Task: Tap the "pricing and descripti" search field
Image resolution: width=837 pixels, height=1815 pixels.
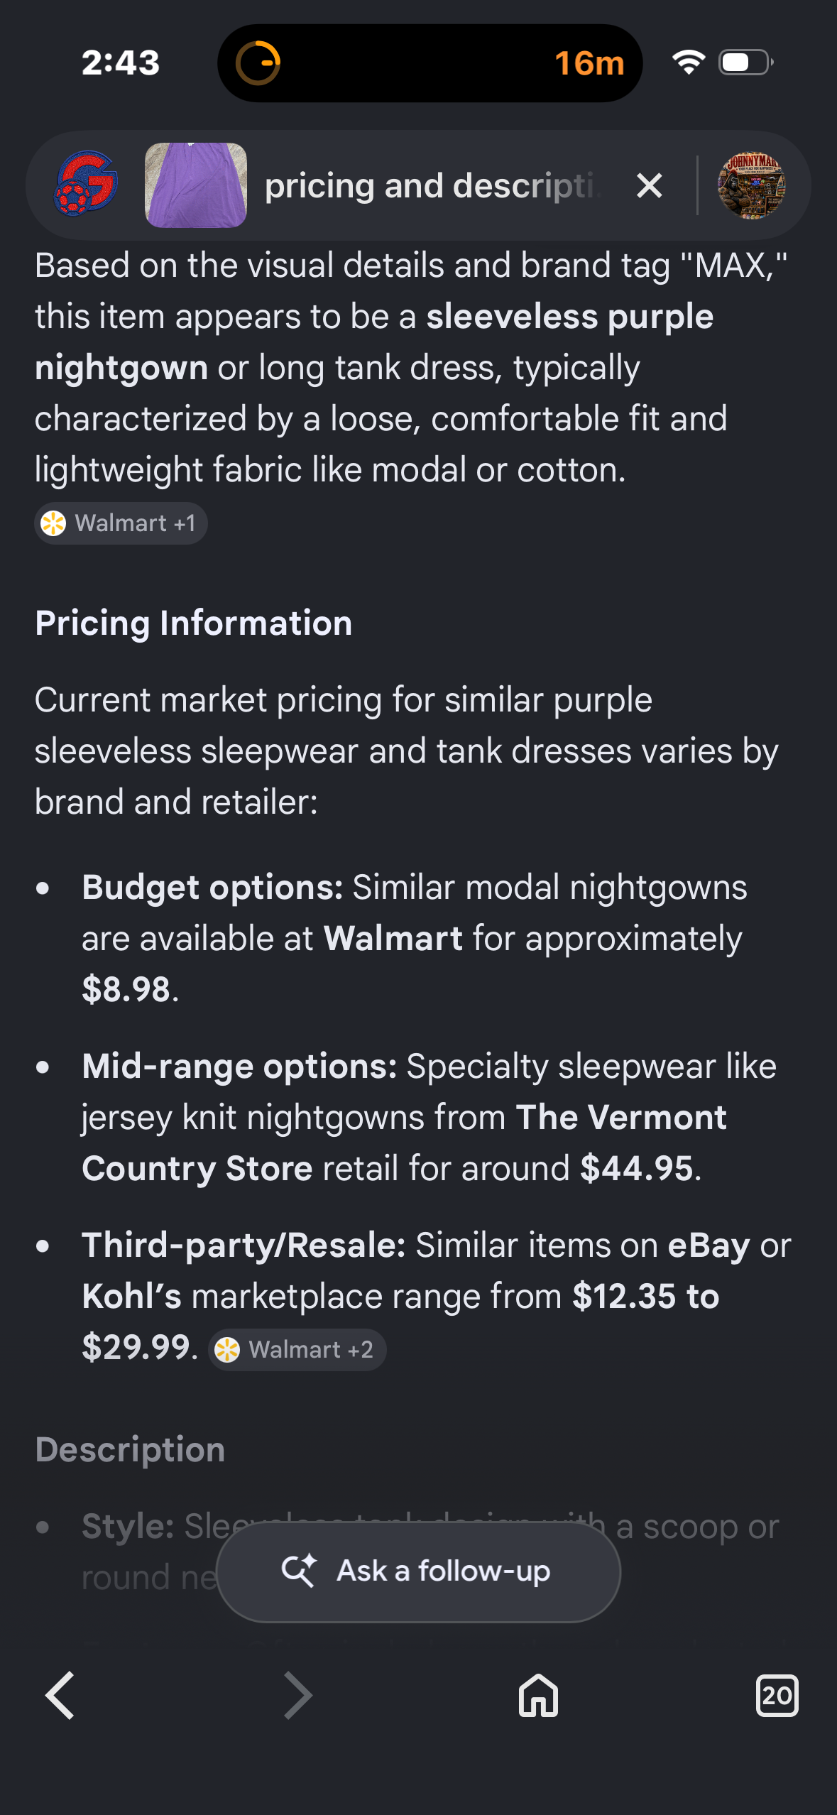Action: coord(433,186)
